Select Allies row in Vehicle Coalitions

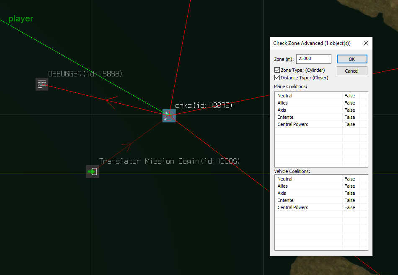click(x=321, y=186)
